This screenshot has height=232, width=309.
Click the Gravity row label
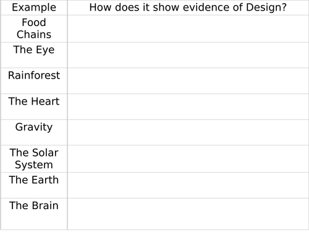click(34, 127)
